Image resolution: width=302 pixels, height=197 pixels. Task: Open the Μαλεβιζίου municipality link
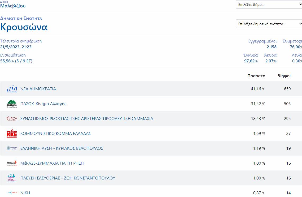click(13, 6)
